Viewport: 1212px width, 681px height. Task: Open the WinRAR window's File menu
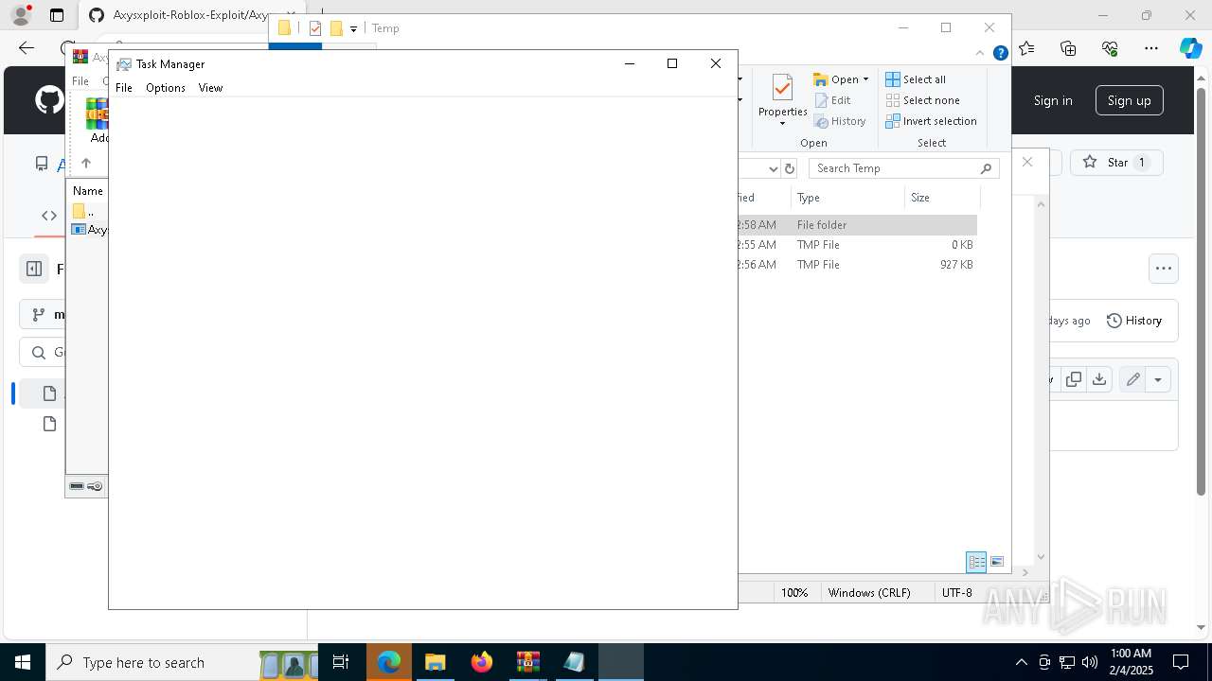[80, 81]
